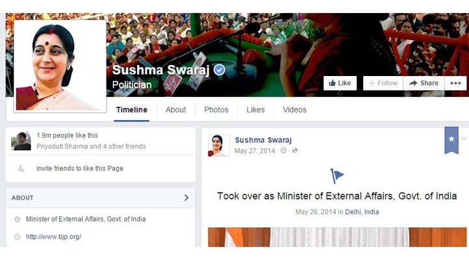This screenshot has height=260, width=469.
Task: Open the Videos tab
Action: (x=295, y=110)
